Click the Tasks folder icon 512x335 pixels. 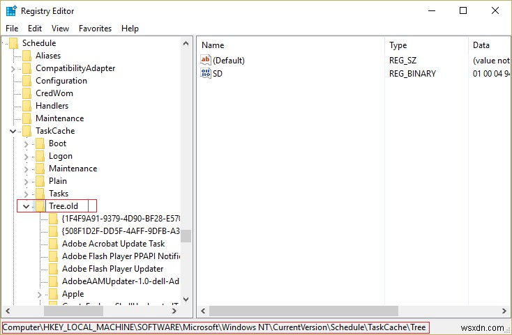coord(40,194)
